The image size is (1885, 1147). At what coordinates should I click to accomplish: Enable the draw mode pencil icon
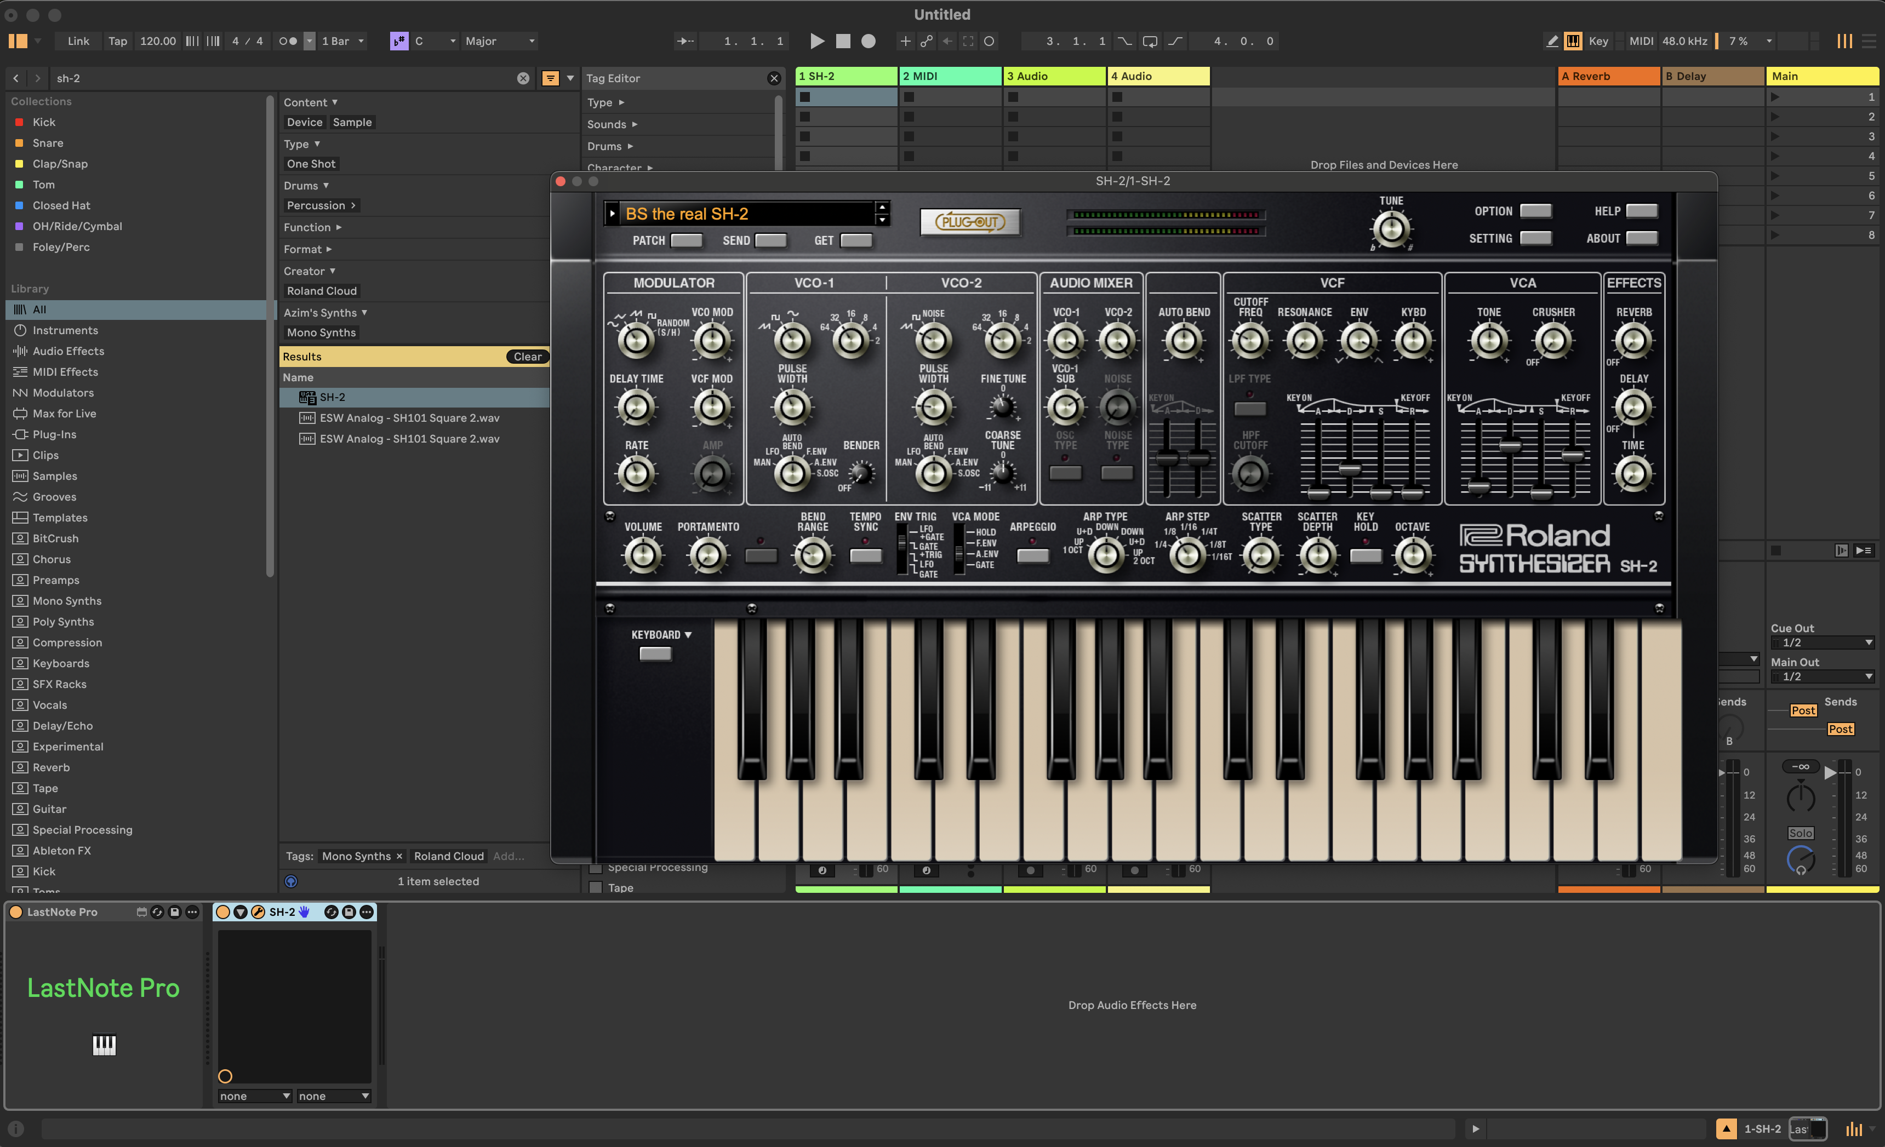pyautogui.click(x=1551, y=41)
